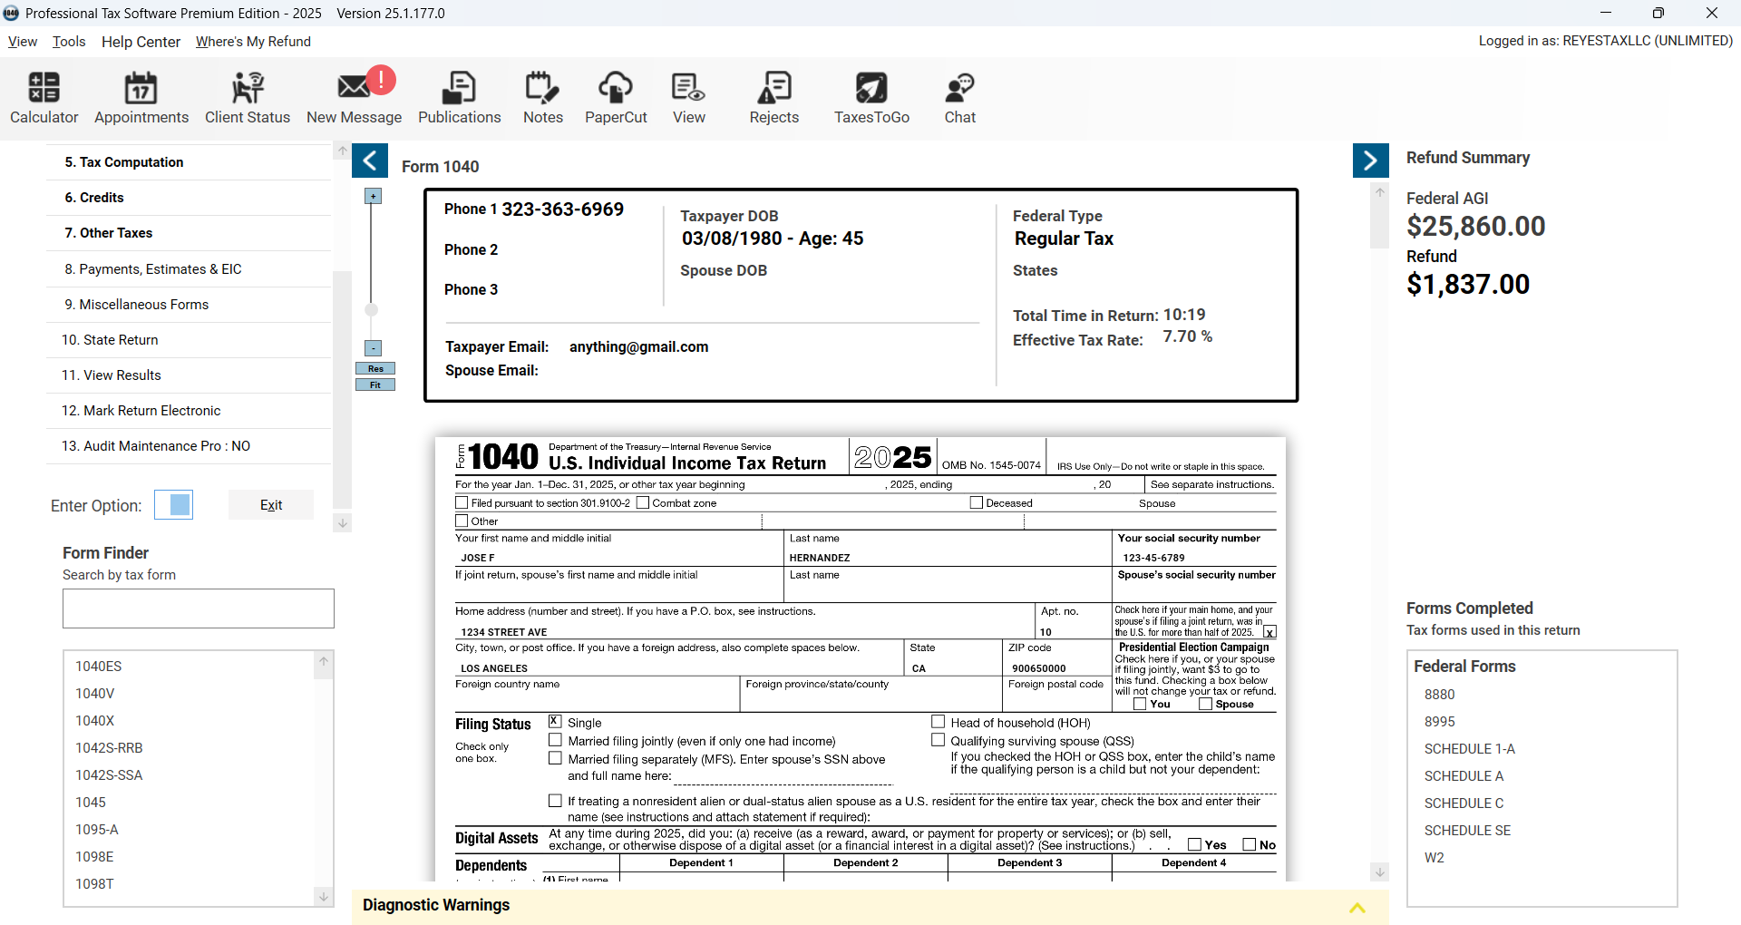The height and width of the screenshot is (925, 1741).
Task: Open the Publications toolbar icon
Action: click(460, 98)
